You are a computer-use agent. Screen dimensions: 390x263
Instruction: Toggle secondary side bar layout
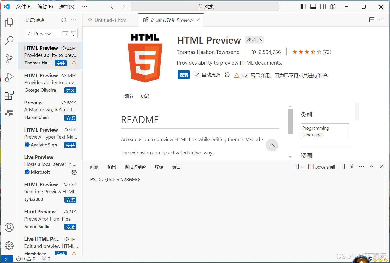pyautogui.click(x=323, y=7)
